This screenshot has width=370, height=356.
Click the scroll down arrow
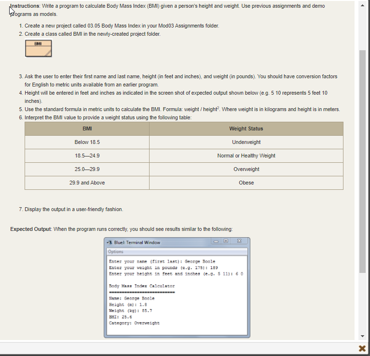[362, 336]
